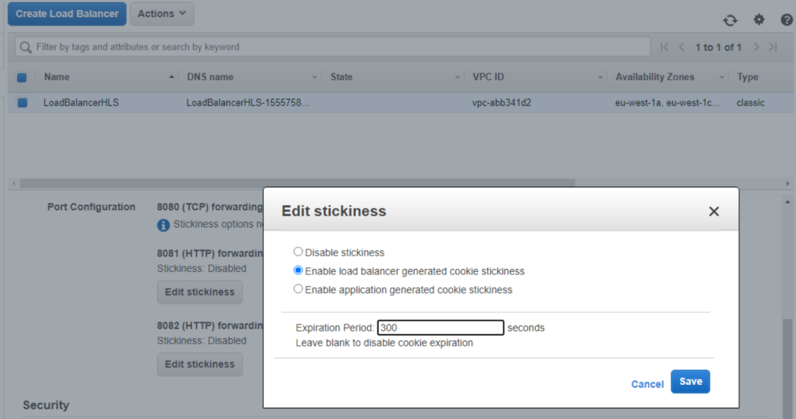Viewport: 796px width, 419px height.
Task: Toggle the LoadBalancerHLS row checkbox
Action: click(22, 103)
